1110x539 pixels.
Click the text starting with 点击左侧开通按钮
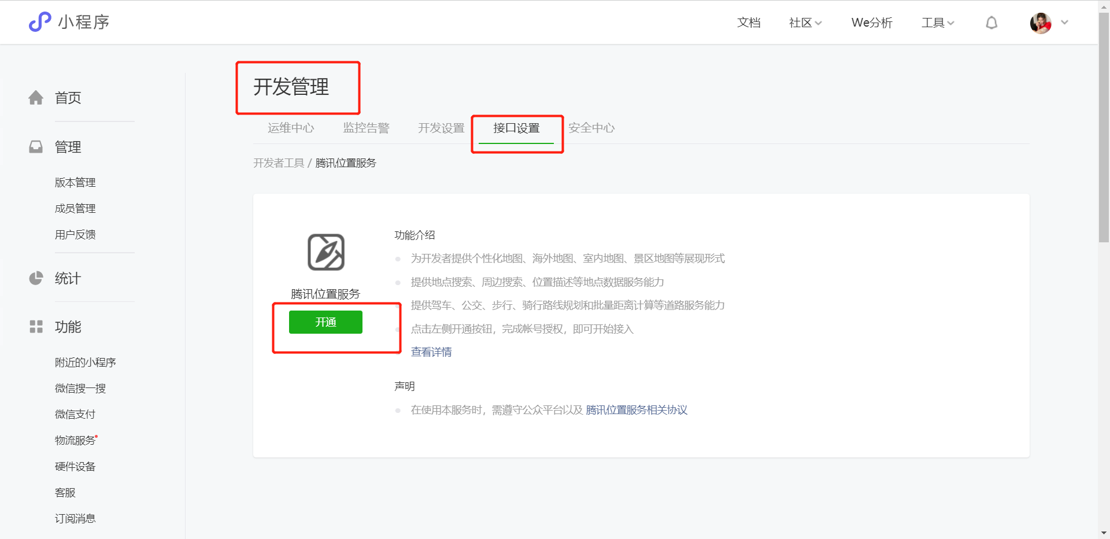pyautogui.click(x=522, y=329)
